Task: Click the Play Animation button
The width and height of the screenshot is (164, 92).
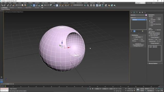Action: tap(130, 89)
